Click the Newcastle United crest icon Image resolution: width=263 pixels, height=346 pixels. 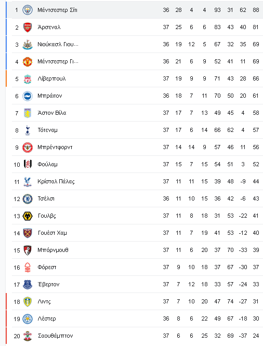tap(28, 45)
